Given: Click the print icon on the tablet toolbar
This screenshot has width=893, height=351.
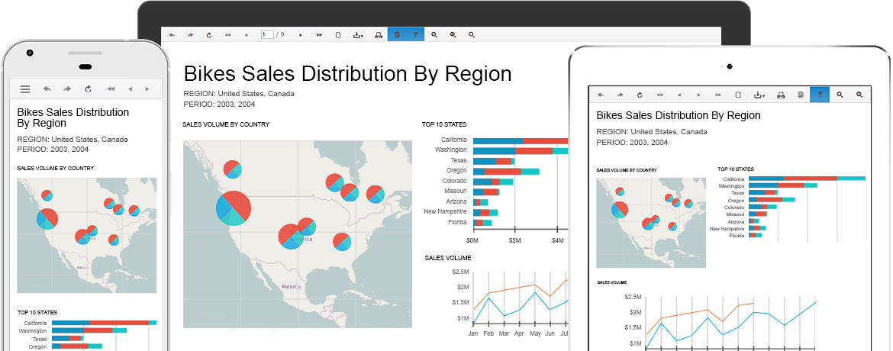Looking at the screenshot, I should (x=780, y=95).
